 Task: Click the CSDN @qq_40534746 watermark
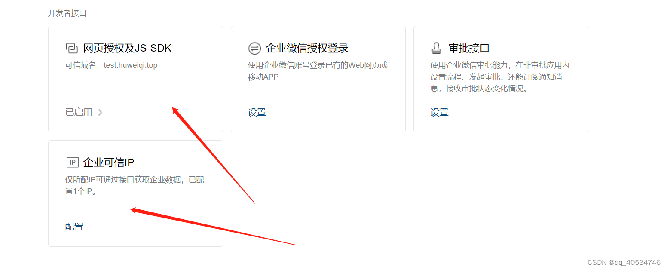pyautogui.click(x=624, y=262)
